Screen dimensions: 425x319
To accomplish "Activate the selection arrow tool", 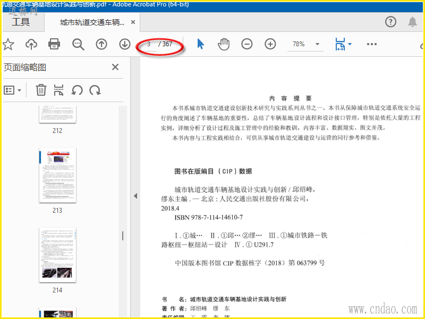I will [201, 44].
